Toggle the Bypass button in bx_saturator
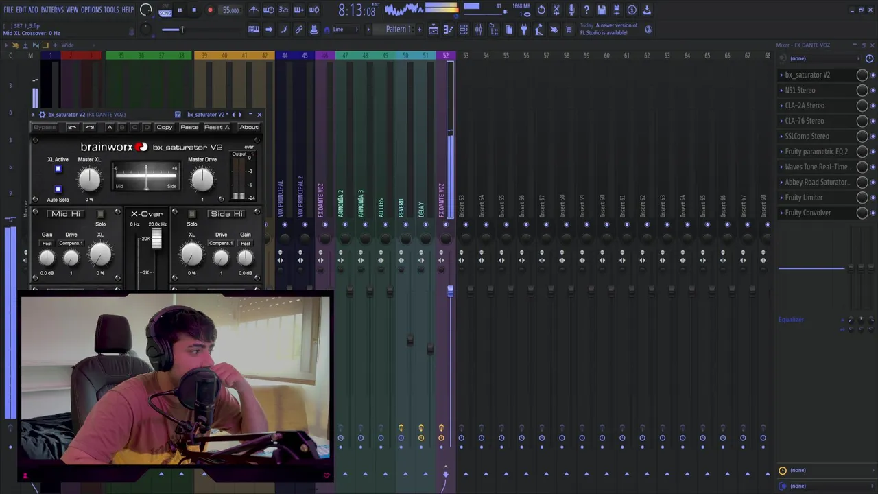 [x=45, y=127]
